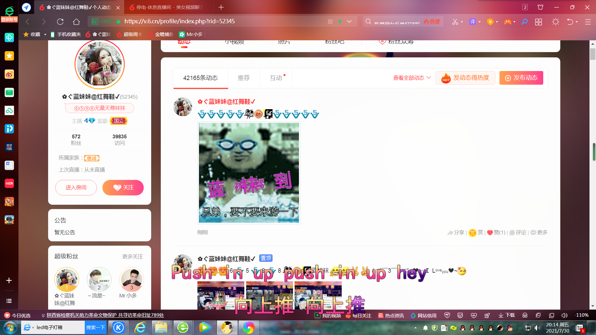Click 进入房间 button
The image size is (596, 335).
[76, 188]
